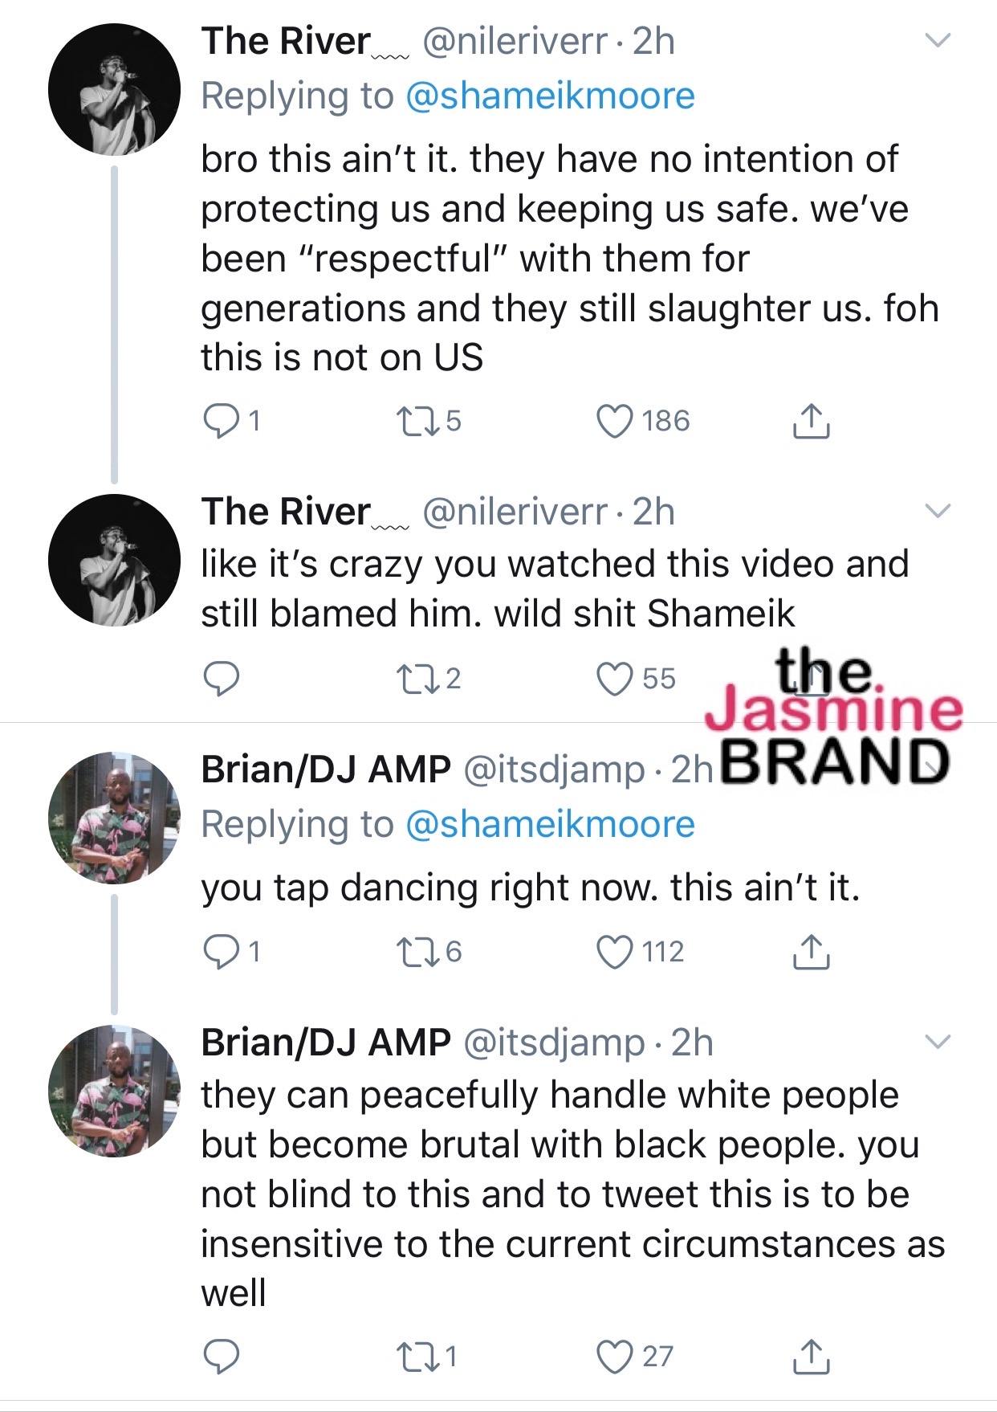Like the tweet with 55 likes
997x1412 pixels.
pos(615,679)
